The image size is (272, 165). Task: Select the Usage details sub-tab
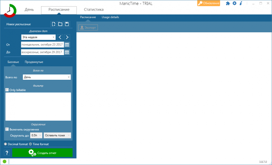coord(110,17)
